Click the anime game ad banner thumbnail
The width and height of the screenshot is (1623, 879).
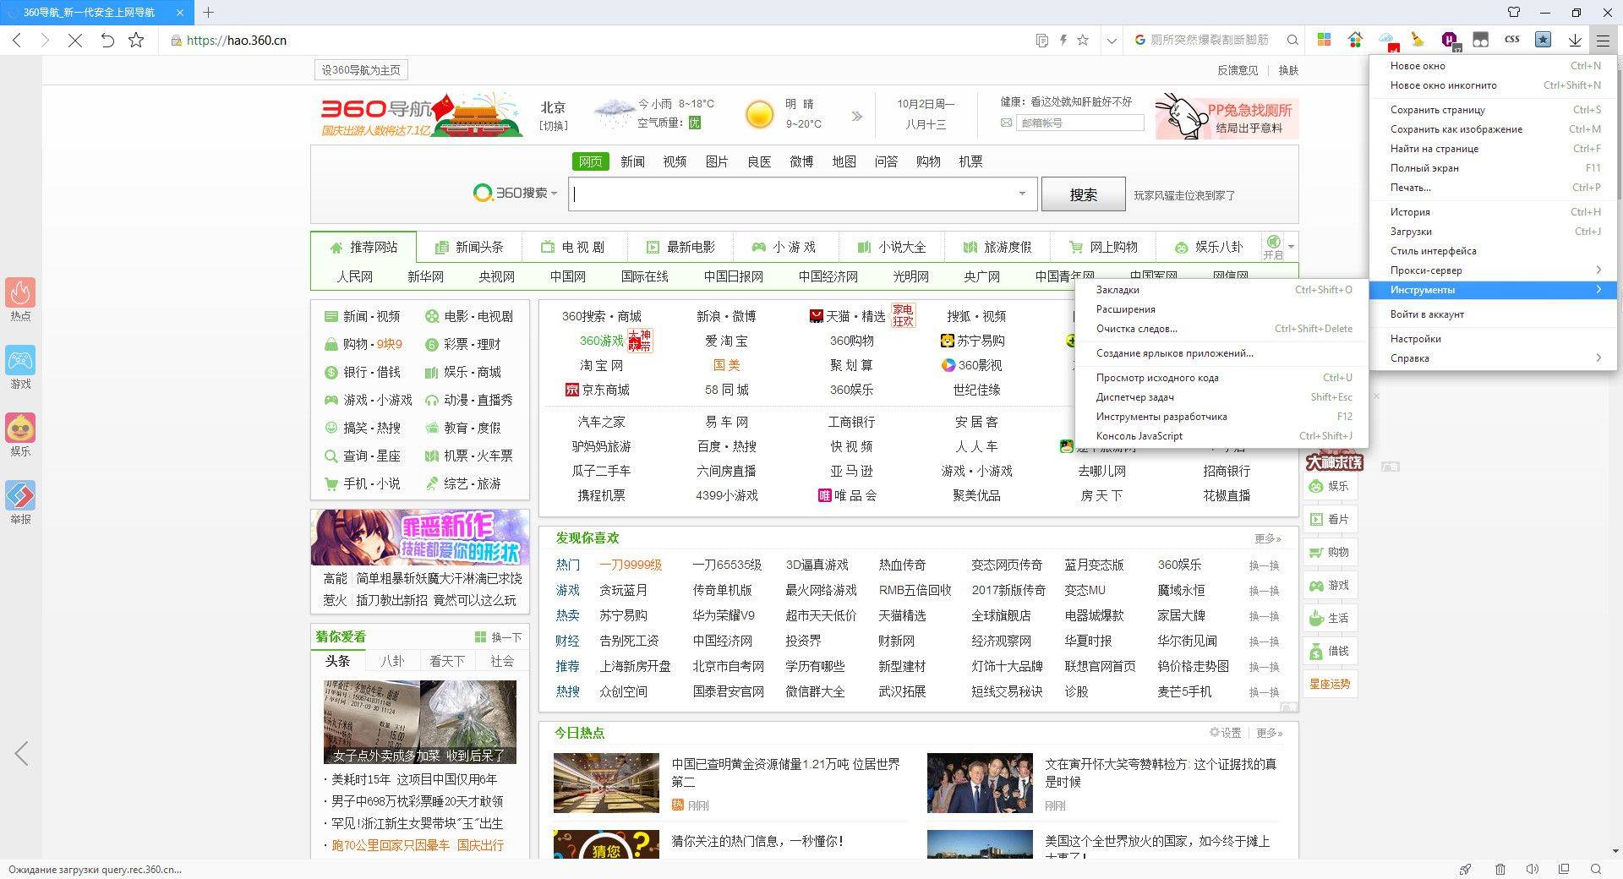click(x=420, y=537)
